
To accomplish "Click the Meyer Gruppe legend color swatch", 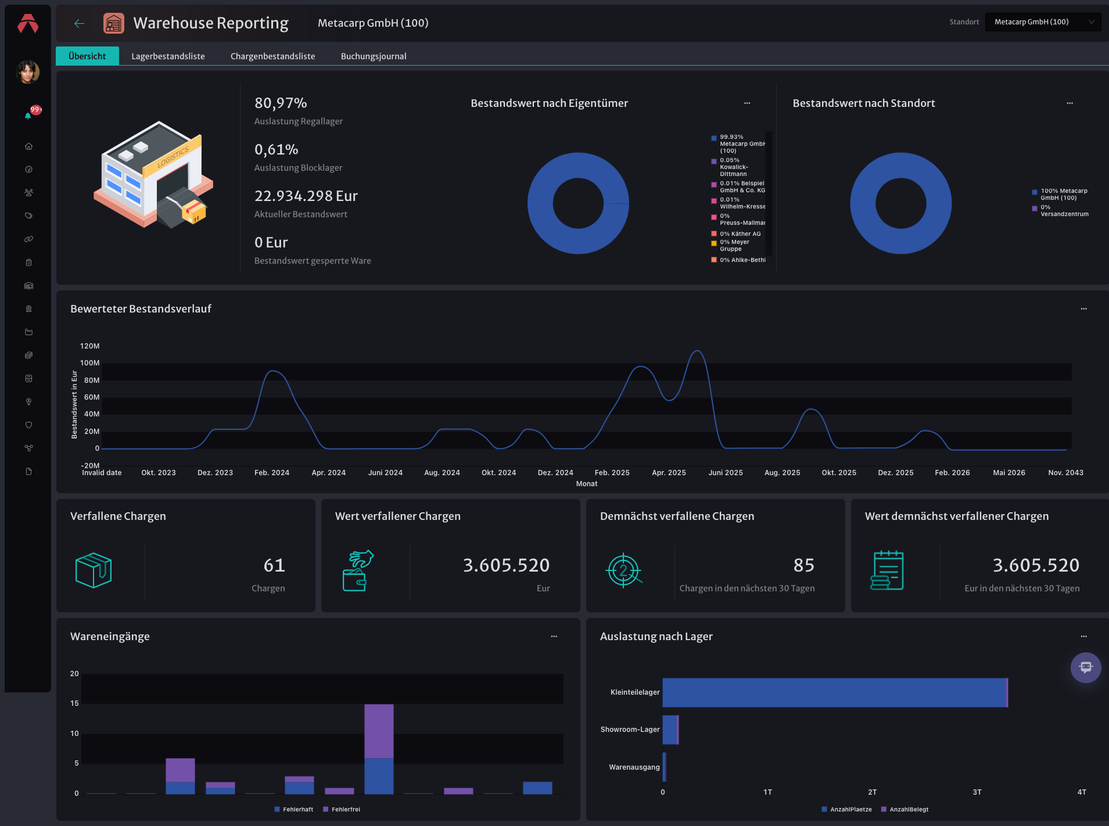I will [714, 243].
